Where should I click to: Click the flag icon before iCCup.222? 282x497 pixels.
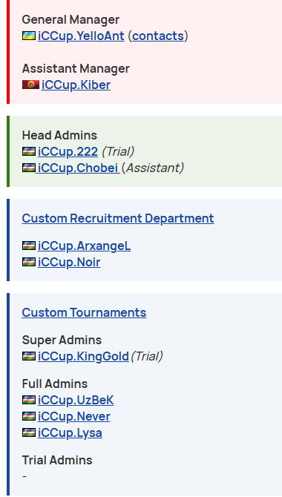[x=28, y=151]
